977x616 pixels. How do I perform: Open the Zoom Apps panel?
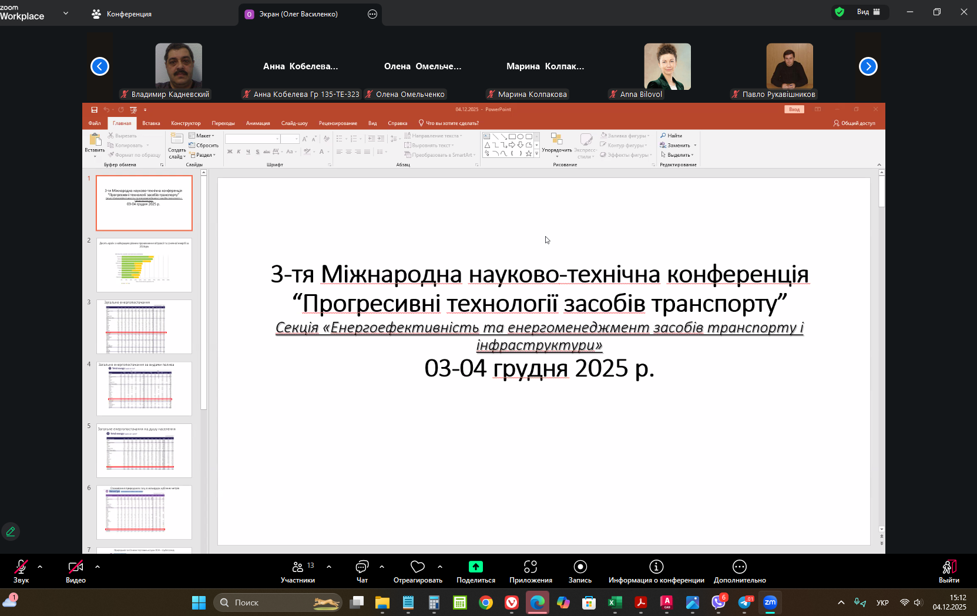(x=531, y=567)
